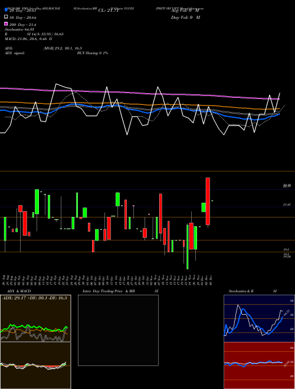Image resolution: width=295 pixels, height=389 pixels.
Task: Click the 'Stochastics: 64.33' readout
Action: pos(19,29)
